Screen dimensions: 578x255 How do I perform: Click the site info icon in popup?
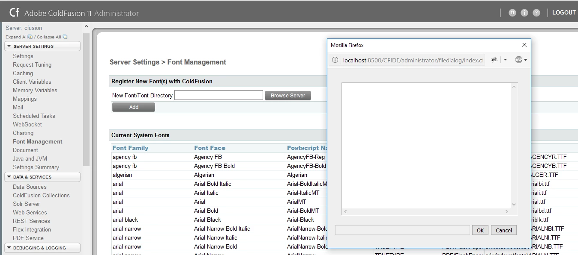pyautogui.click(x=335, y=60)
